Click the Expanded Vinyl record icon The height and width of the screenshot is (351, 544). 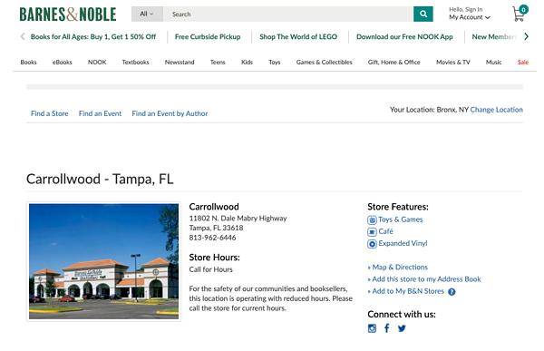[x=372, y=244]
